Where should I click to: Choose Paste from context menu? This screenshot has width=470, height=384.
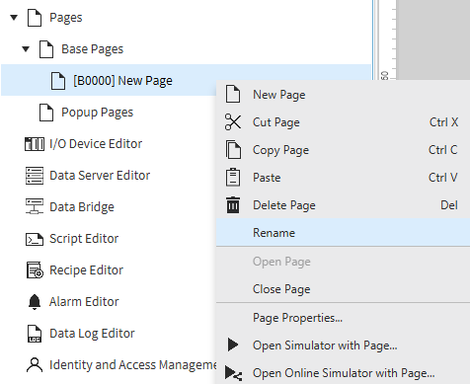343,178
